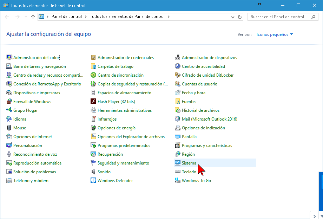The image size is (323, 219).
Task: Open 'Cuentas de usuario' link
Action: click(x=199, y=84)
